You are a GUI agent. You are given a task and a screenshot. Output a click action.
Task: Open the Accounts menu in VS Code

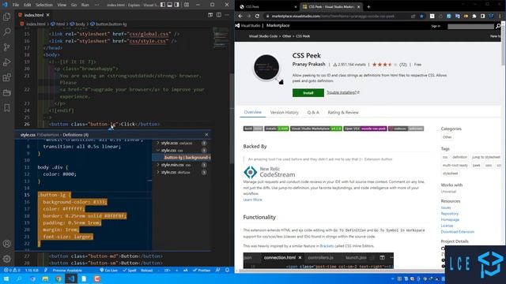[x=7, y=244]
